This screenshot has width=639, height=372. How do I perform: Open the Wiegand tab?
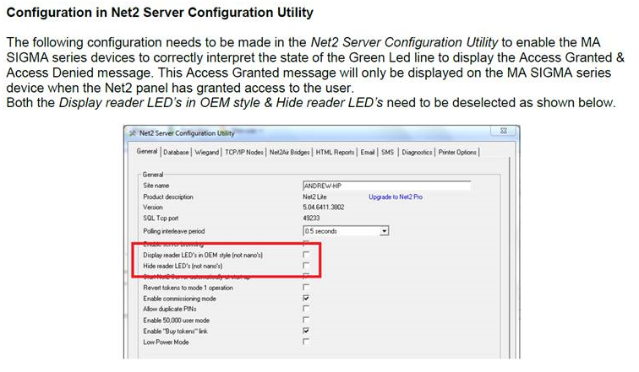pyautogui.click(x=206, y=153)
